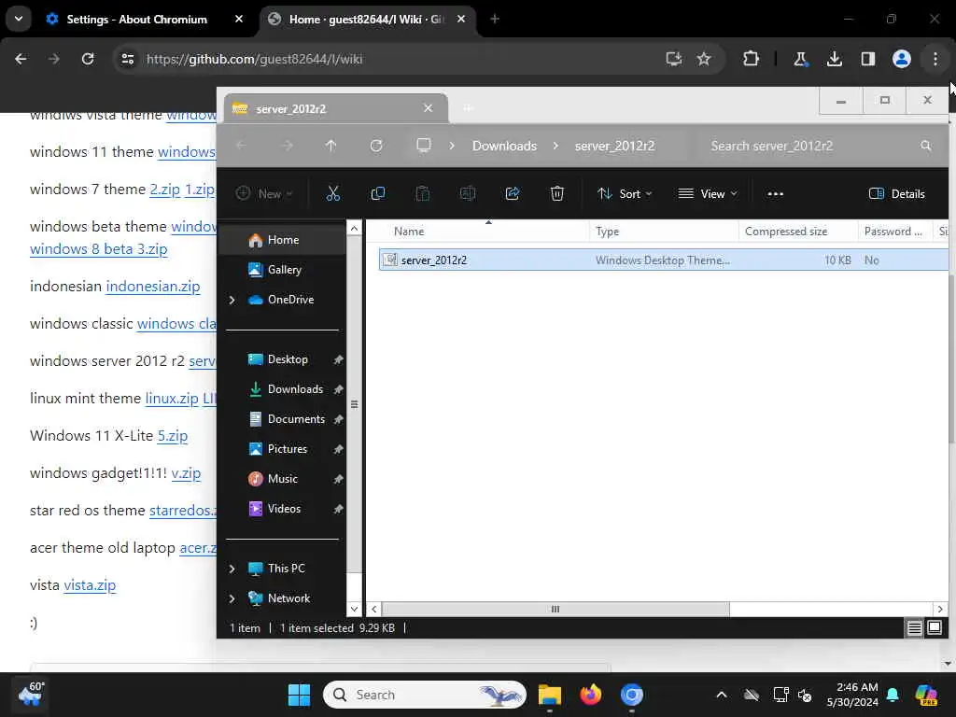Click the server_2012r2 Explorer tab
Screen dimensions: 956x717
[x=336, y=108]
